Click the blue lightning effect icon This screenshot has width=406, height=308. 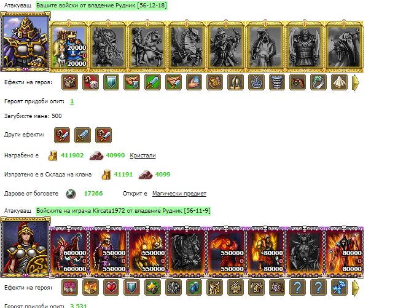339,288
